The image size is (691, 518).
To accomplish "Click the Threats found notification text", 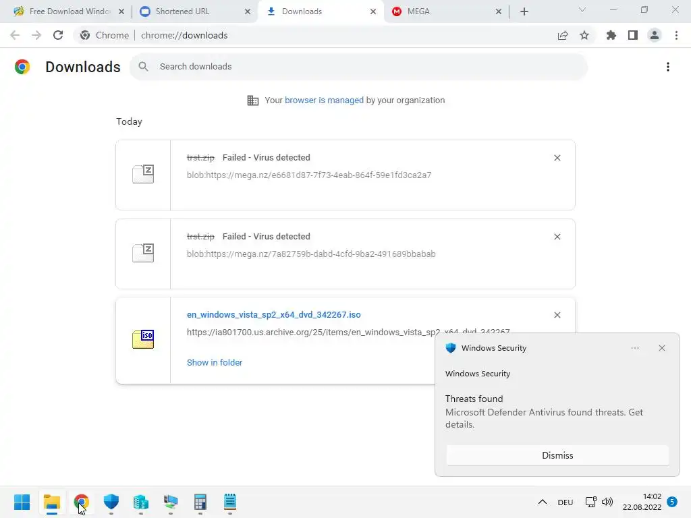I will [474, 399].
